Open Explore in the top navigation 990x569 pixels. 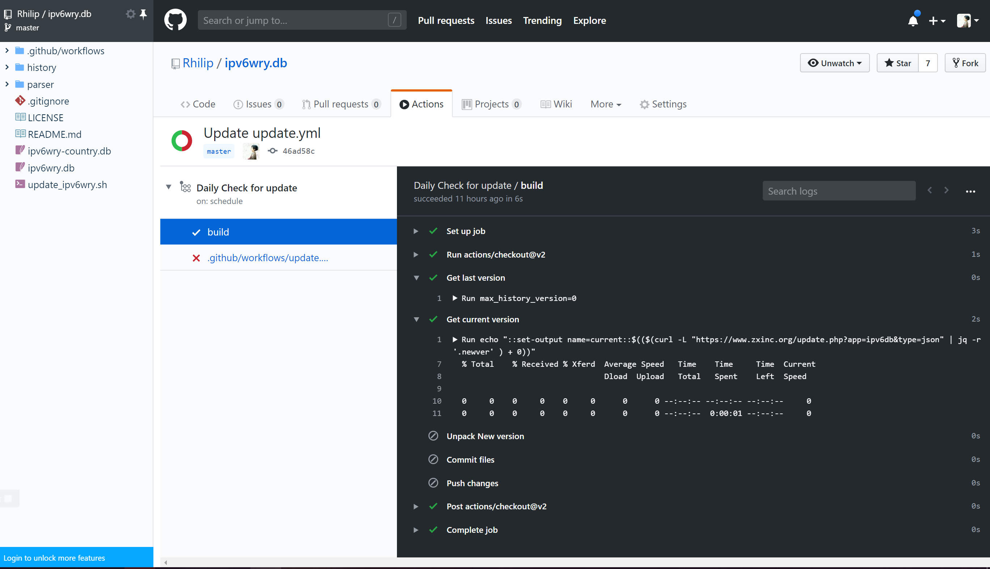589,20
